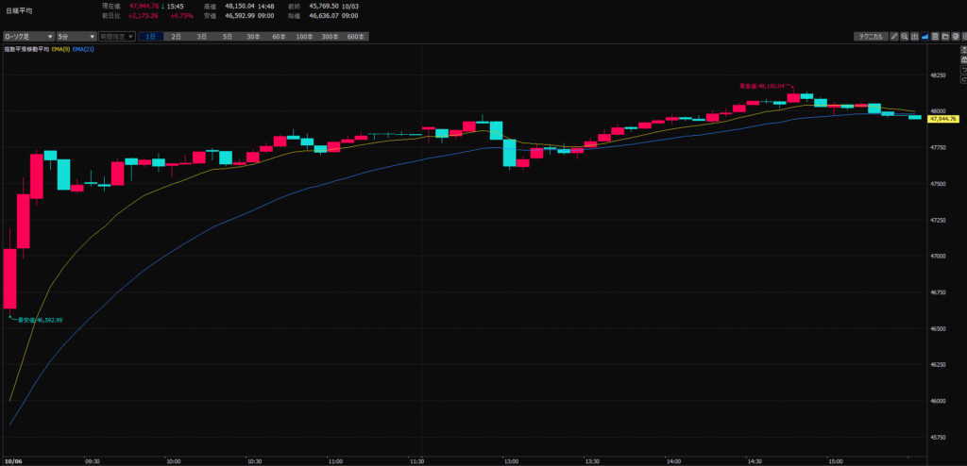This screenshot has width=967, height=466.
Task: Click the テクニカル button
Action: point(869,36)
